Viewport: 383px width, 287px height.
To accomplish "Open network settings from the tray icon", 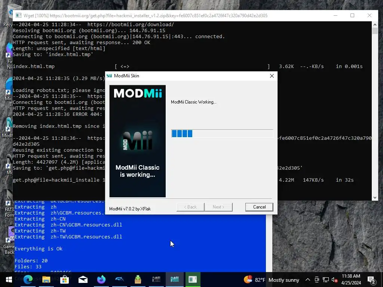I will (x=326, y=280).
